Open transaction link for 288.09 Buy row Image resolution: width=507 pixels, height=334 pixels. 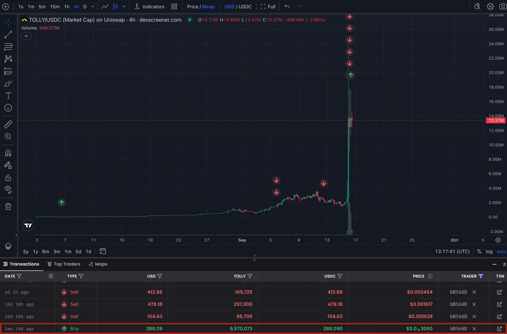click(499, 329)
